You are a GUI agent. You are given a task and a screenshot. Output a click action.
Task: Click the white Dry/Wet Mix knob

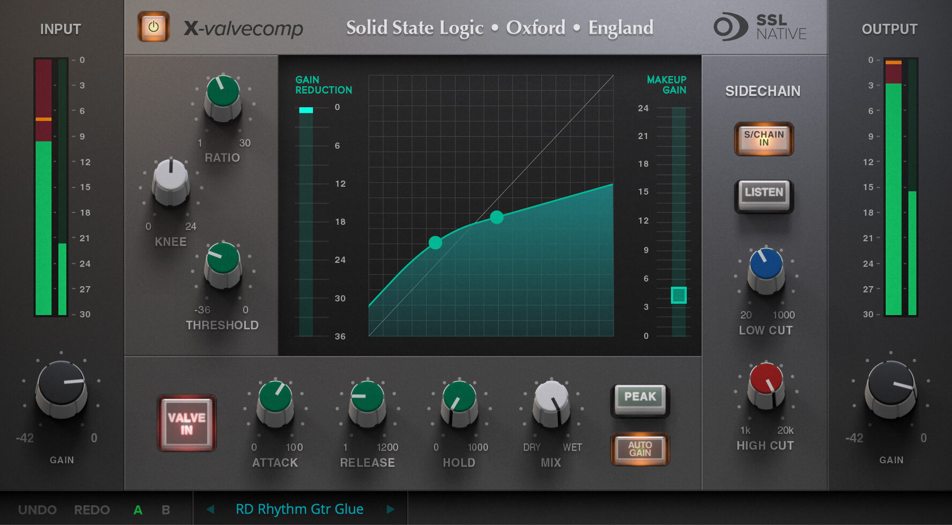[x=551, y=403]
